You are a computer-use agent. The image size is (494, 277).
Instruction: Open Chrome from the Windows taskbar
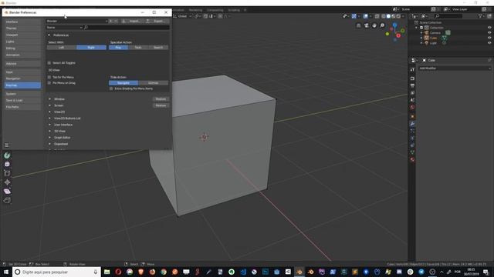[x=164, y=272]
